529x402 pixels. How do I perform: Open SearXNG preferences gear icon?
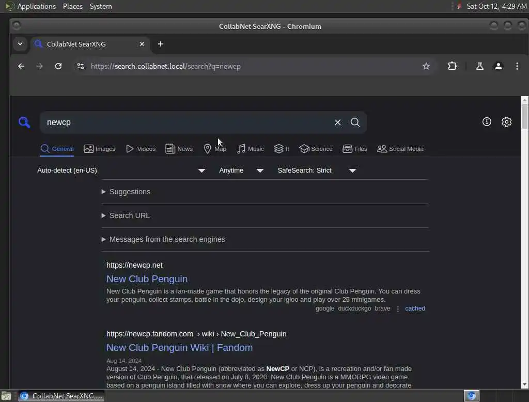coord(506,122)
